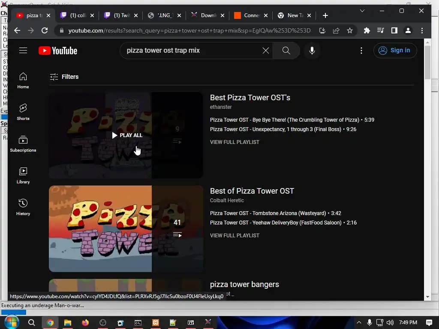Screen dimensions: 439x329
Task: Go to Home in the sidebar
Action: [x=23, y=80]
